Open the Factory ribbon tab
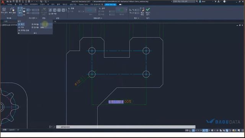 coord(10,5)
